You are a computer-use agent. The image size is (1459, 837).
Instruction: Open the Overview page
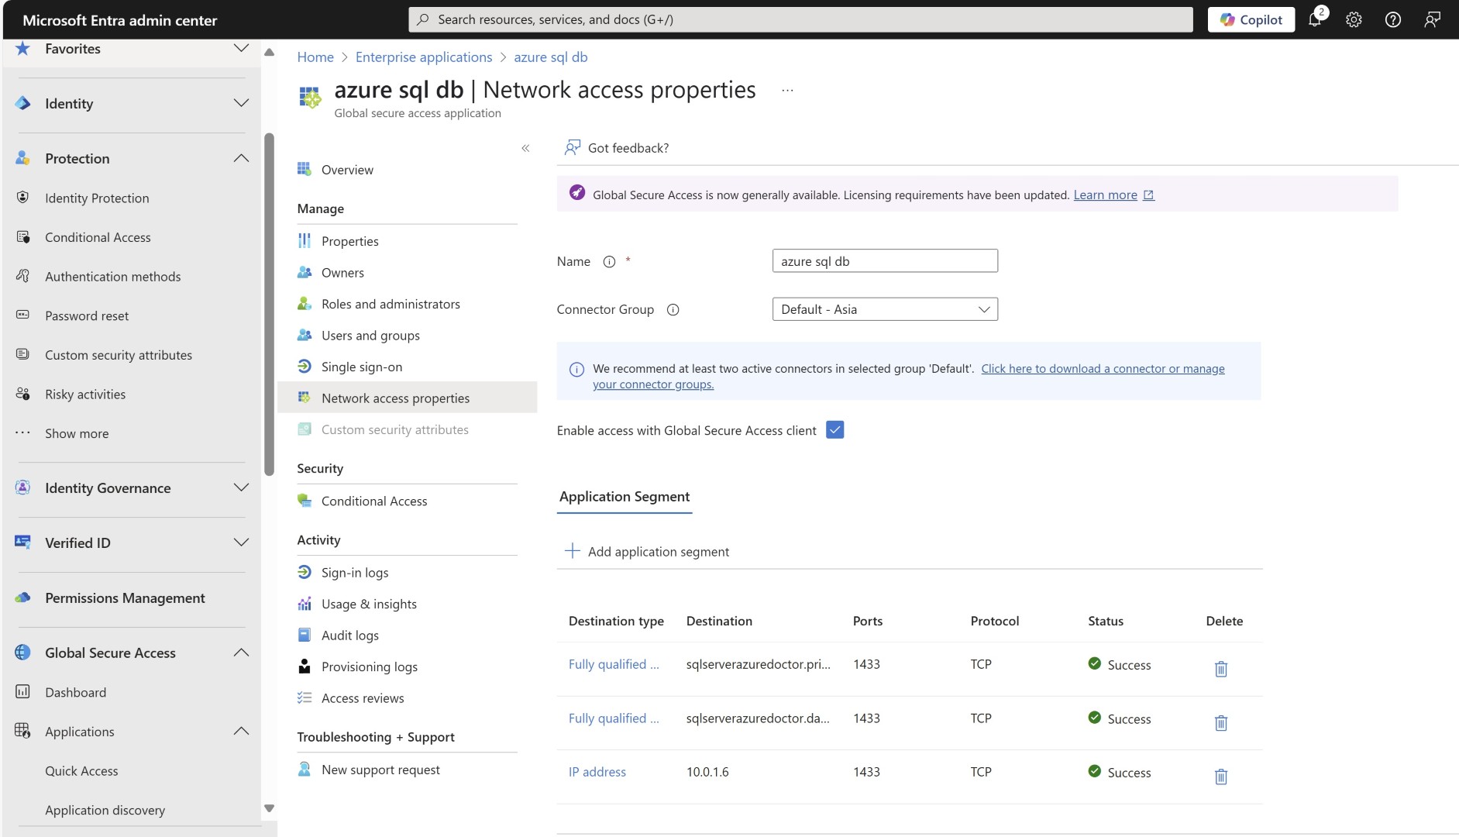(347, 170)
